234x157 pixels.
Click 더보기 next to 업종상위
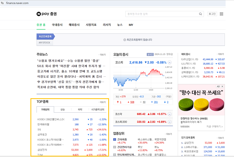click(x=168, y=134)
